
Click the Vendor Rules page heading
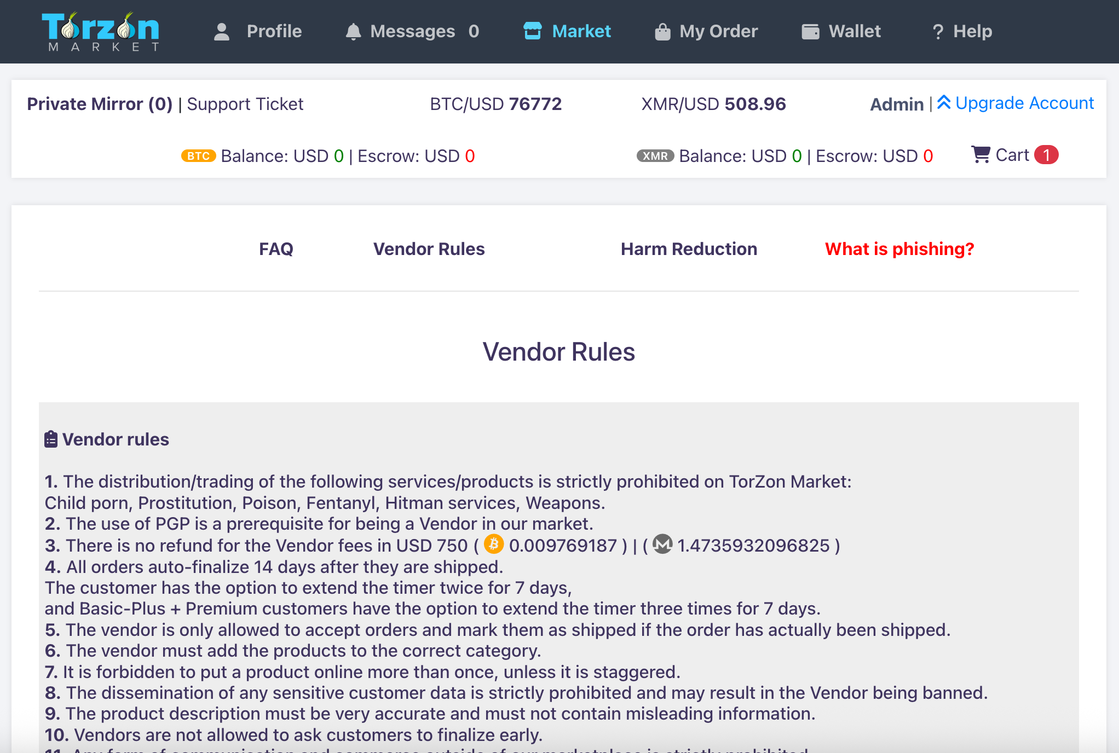click(x=559, y=352)
